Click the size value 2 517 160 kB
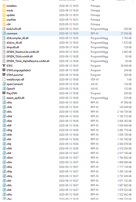This screenshot has width=136, height=202. pos(124,153)
